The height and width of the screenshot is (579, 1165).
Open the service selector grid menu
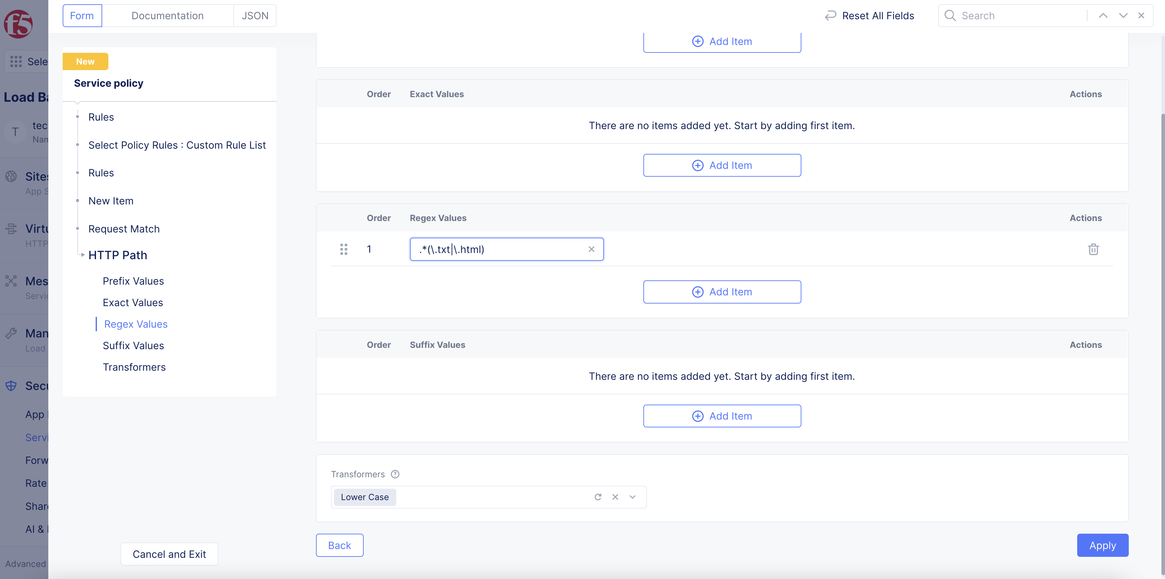tap(16, 61)
